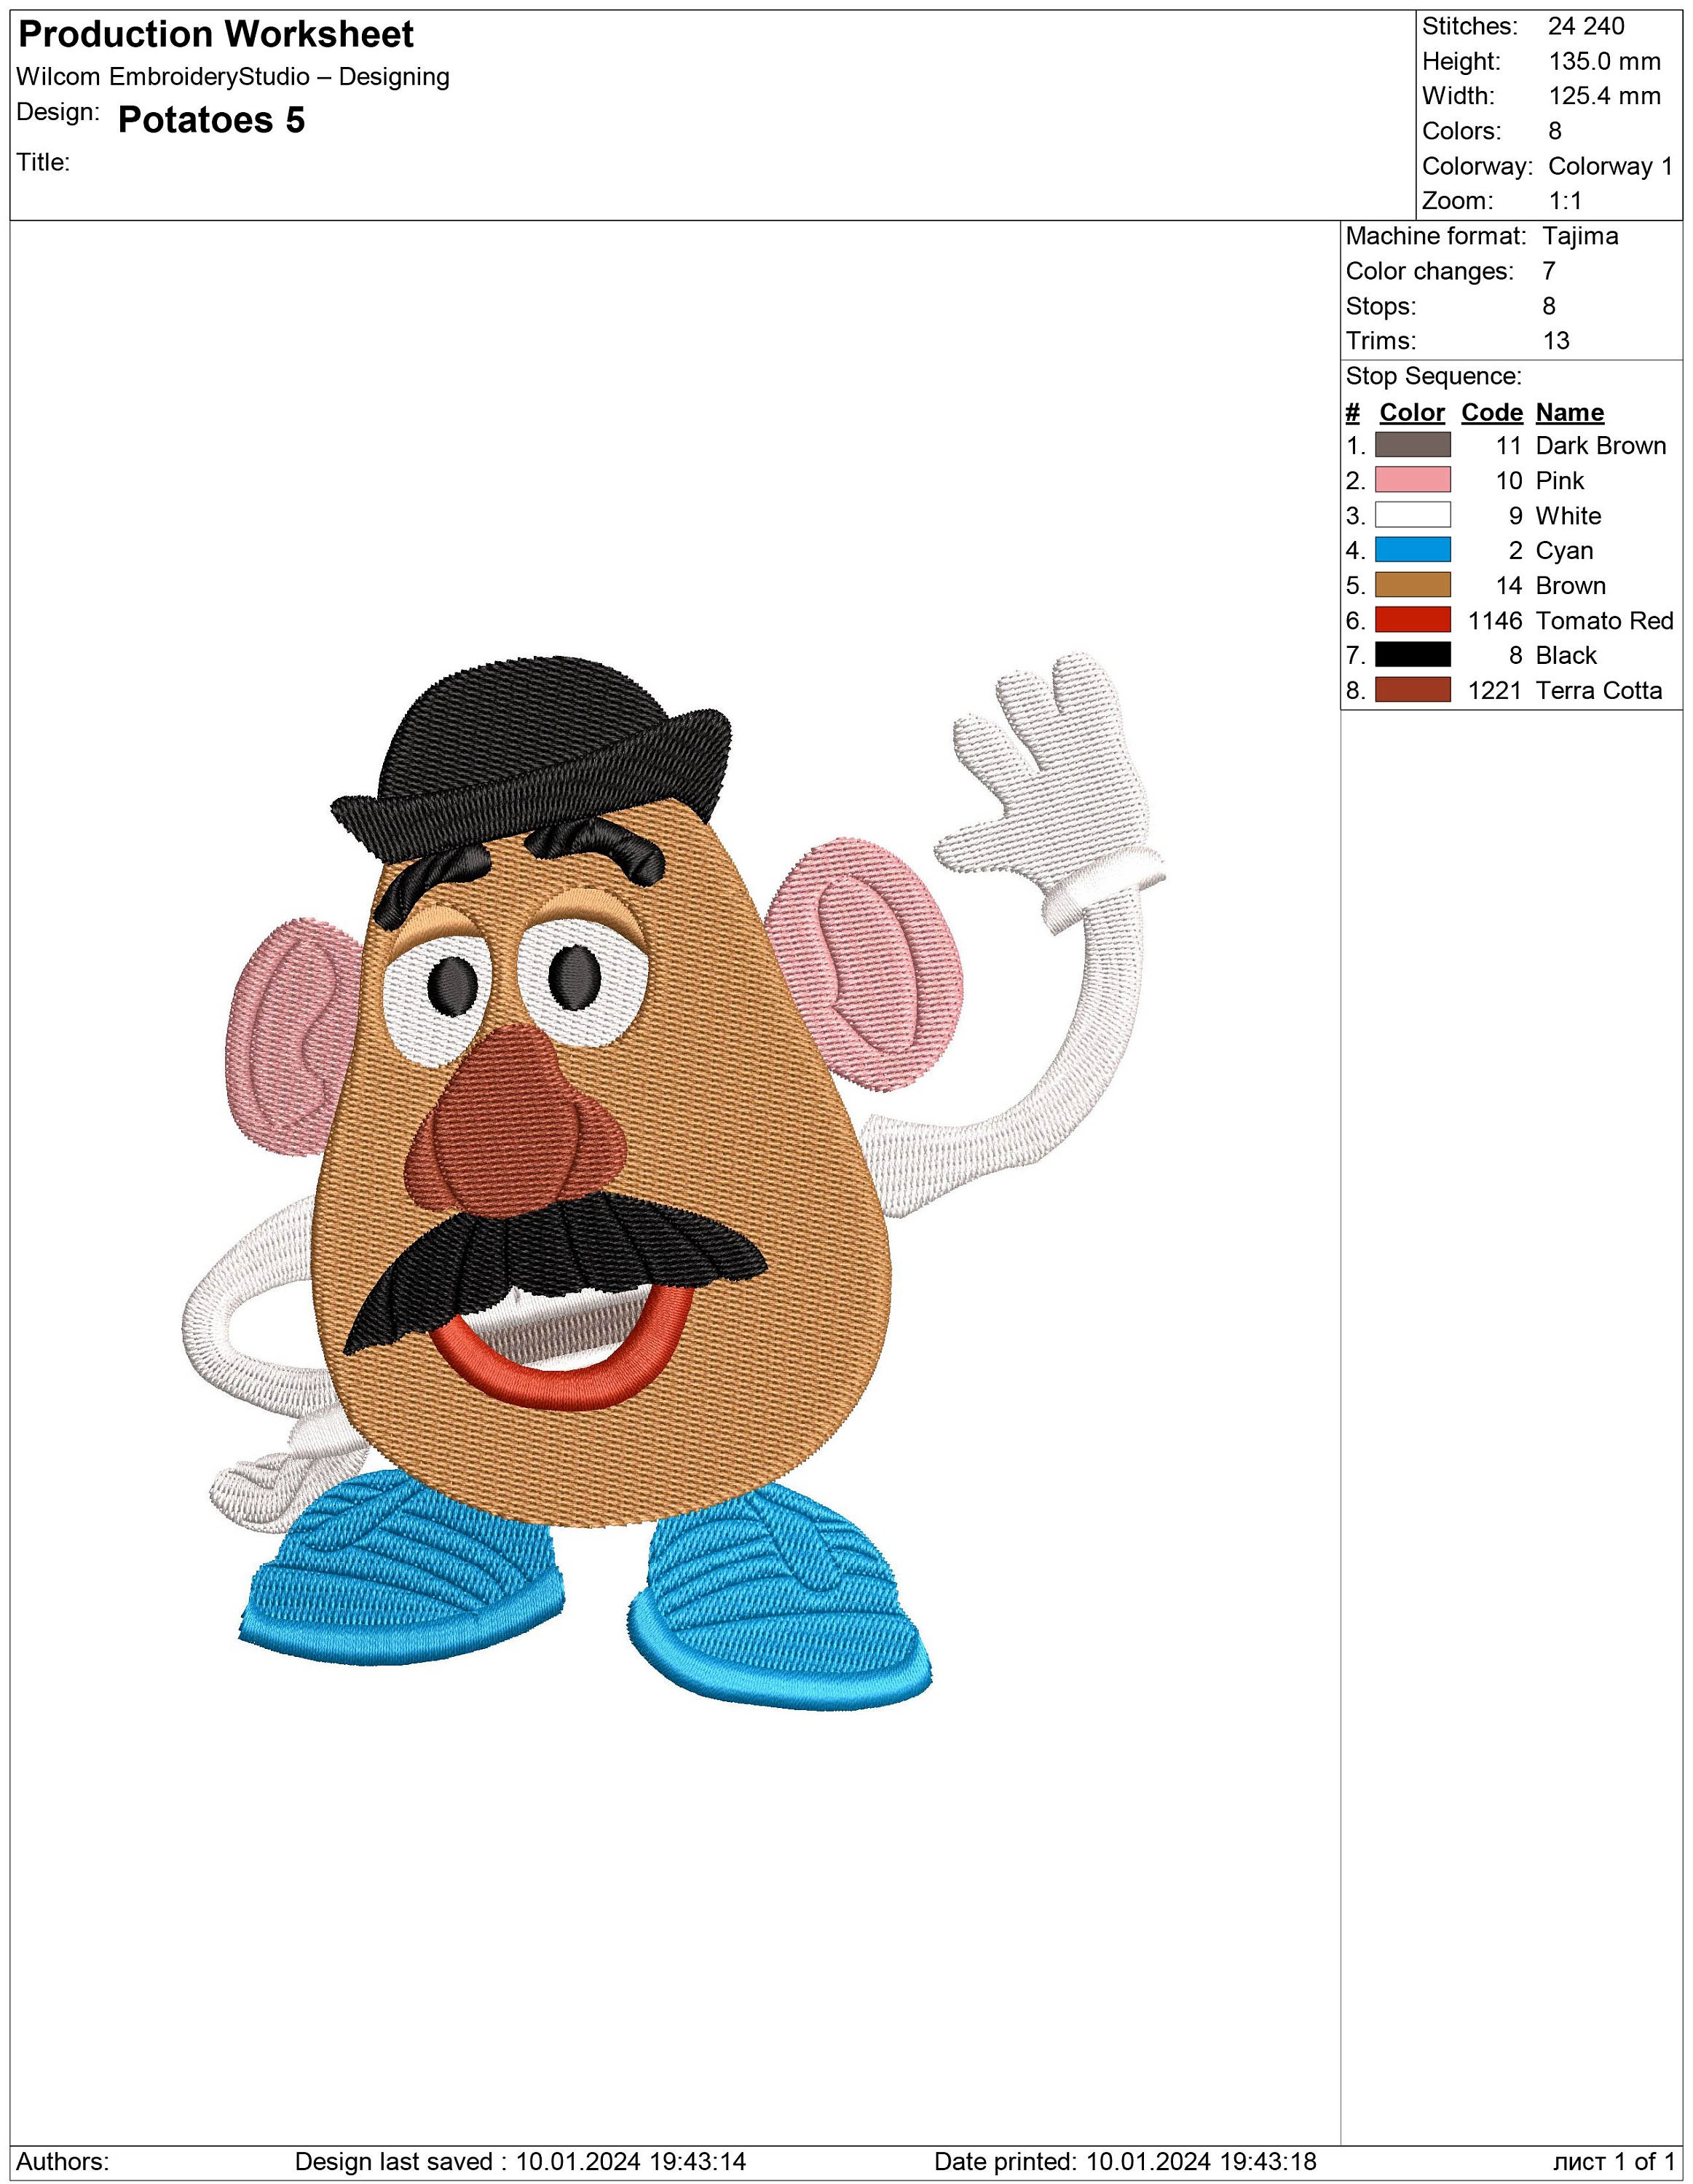Click the 'Terra Cotta' name text
This screenshot has height=2184, width=1693.
[x=1599, y=690]
